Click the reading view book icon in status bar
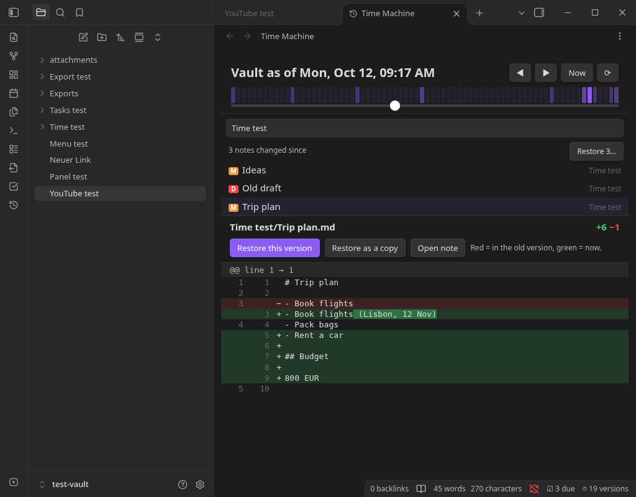Image resolution: width=636 pixels, height=497 pixels. (x=421, y=489)
